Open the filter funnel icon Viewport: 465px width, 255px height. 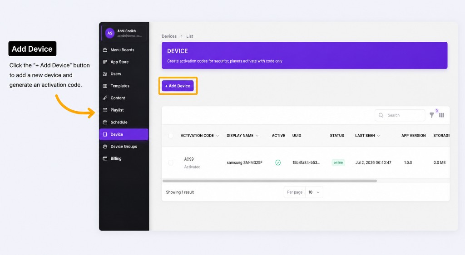point(432,115)
